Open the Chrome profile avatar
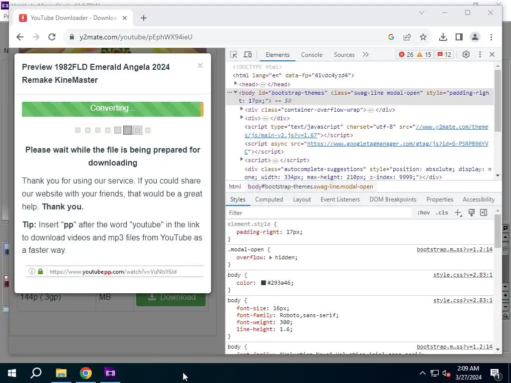This screenshot has height=383, width=511. point(475,37)
